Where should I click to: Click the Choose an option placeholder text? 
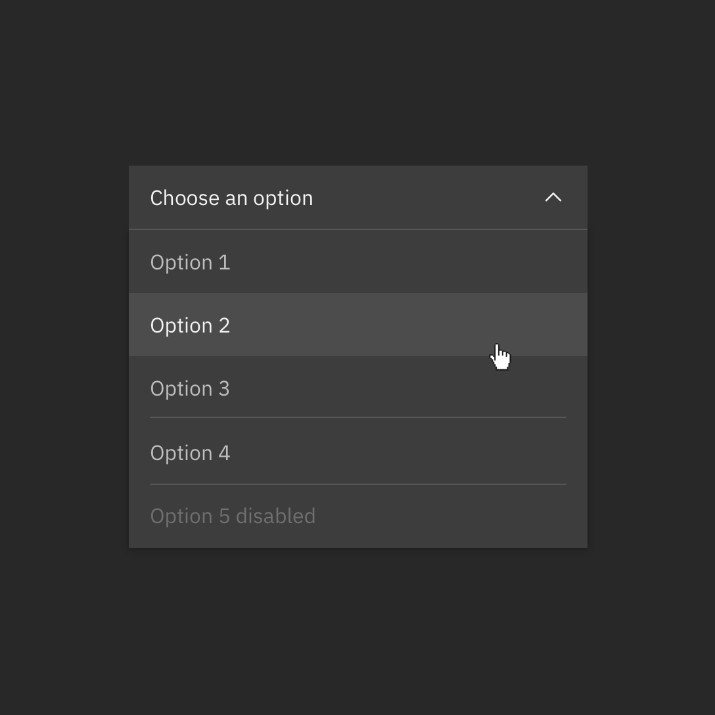click(231, 197)
